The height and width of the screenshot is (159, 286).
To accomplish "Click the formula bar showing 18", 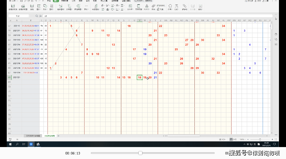I will point(158,16).
